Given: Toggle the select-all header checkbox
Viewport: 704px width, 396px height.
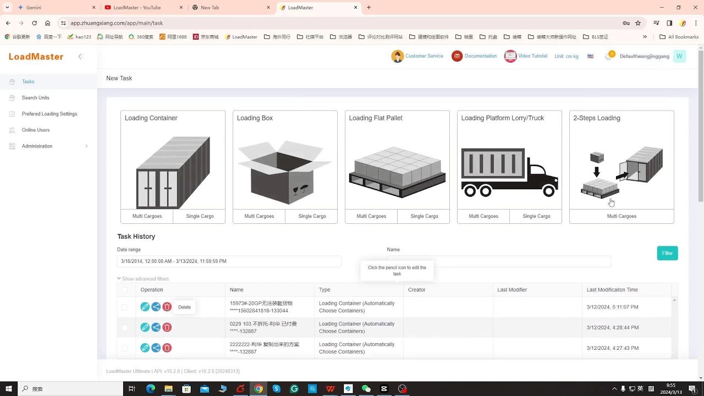Looking at the screenshot, I should pyautogui.click(x=125, y=290).
